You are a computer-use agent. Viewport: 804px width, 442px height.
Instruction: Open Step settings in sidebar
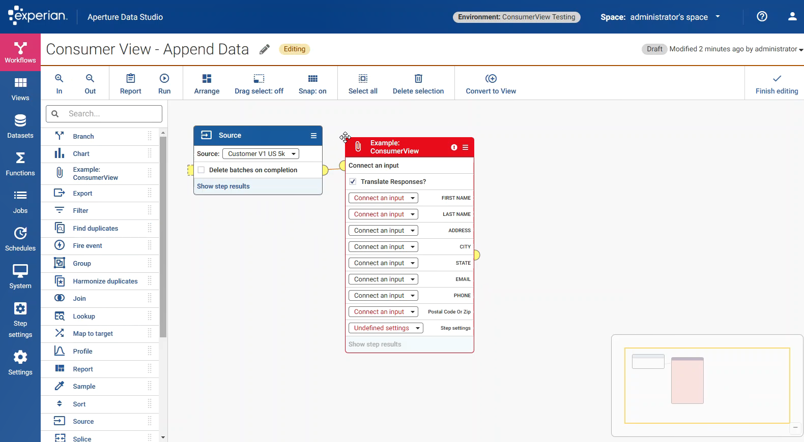point(20,321)
